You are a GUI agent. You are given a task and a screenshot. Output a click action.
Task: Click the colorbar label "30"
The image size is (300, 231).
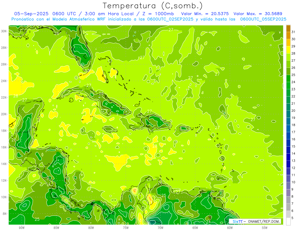[x=293, y=39]
